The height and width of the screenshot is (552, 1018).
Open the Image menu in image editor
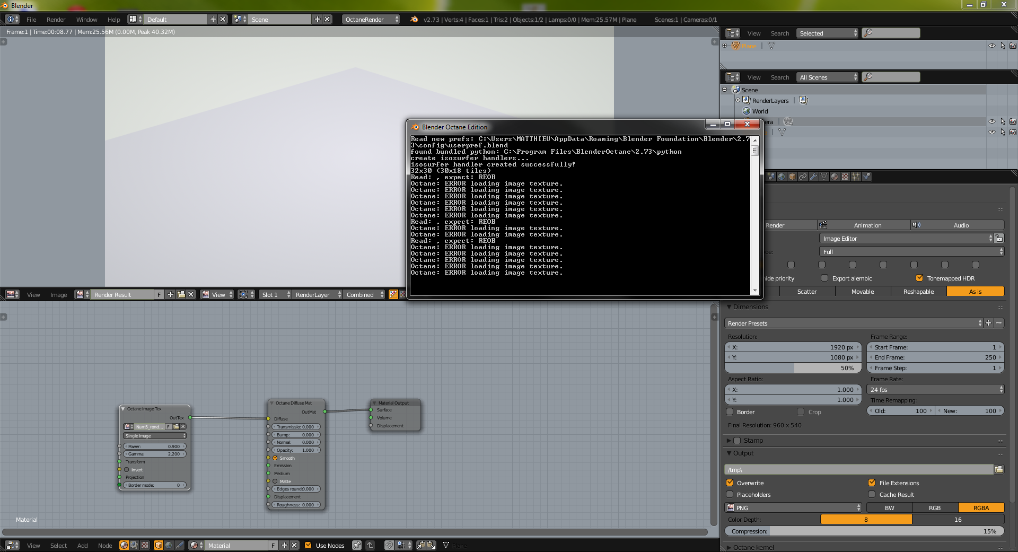(x=58, y=295)
